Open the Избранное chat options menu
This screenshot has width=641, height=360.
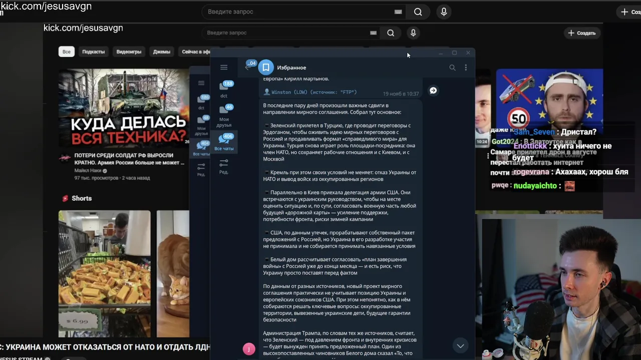466,67
